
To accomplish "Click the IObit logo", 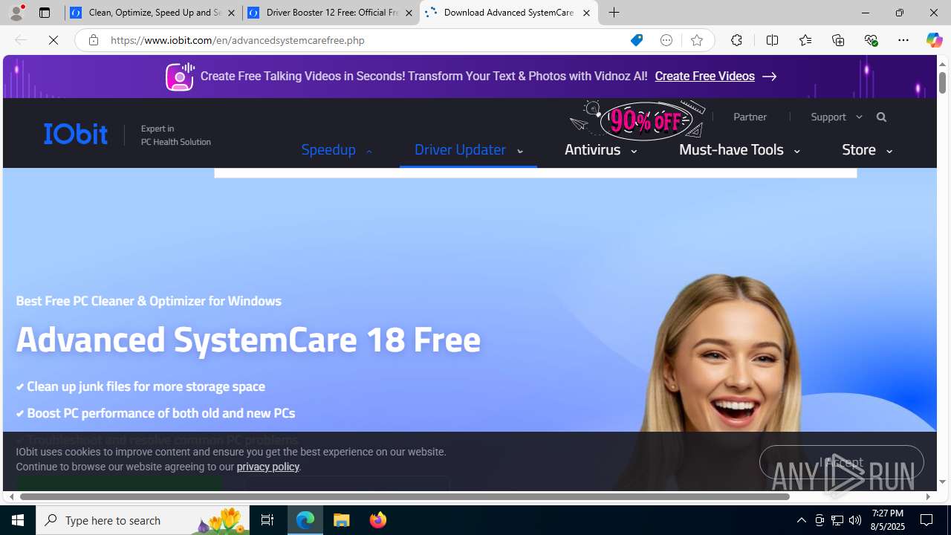I will coord(76,134).
